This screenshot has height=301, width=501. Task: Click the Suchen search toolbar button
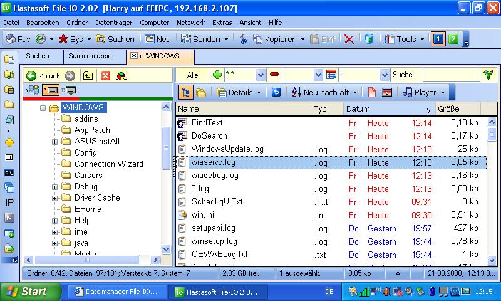coord(115,39)
